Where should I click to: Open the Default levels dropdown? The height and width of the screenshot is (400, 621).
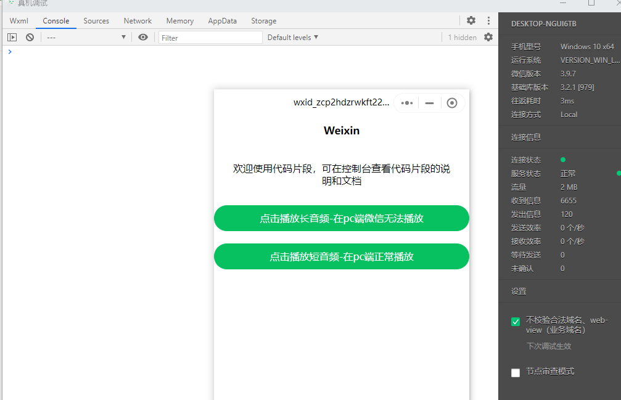(293, 37)
